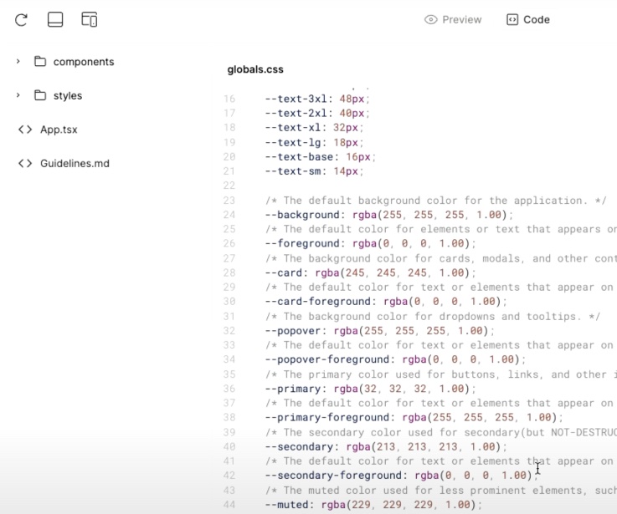
Task: Expand the styles folder chevron
Action: 18,95
